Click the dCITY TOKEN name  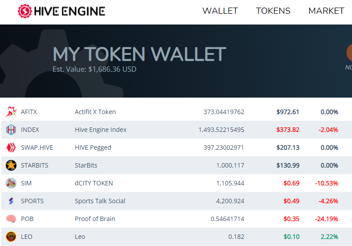(x=94, y=183)
